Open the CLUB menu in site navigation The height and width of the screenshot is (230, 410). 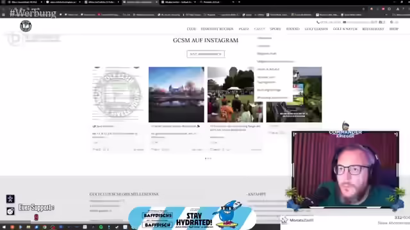(191, 29)
